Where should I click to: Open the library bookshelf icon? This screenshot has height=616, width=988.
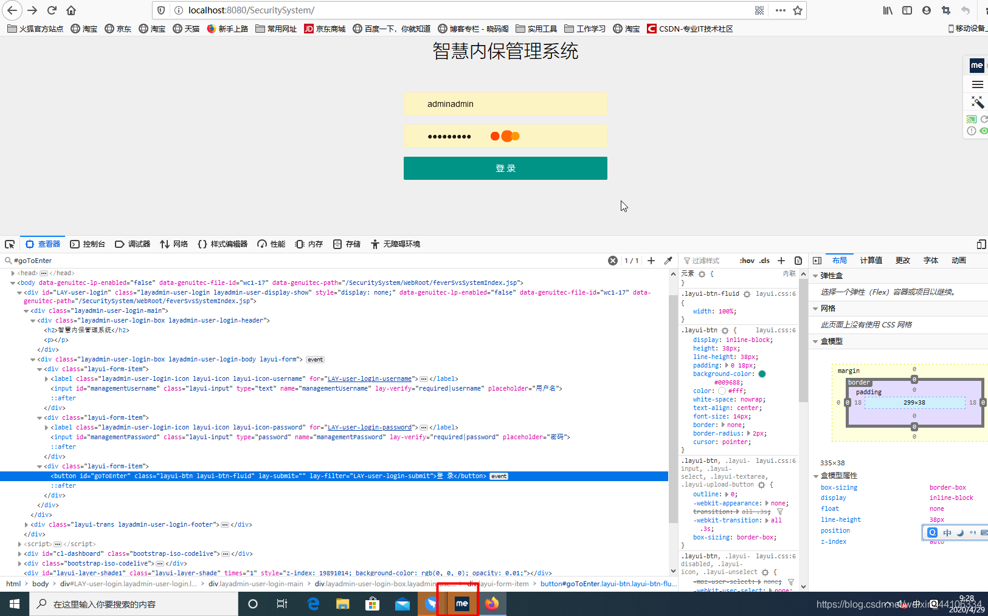[888, 10]
